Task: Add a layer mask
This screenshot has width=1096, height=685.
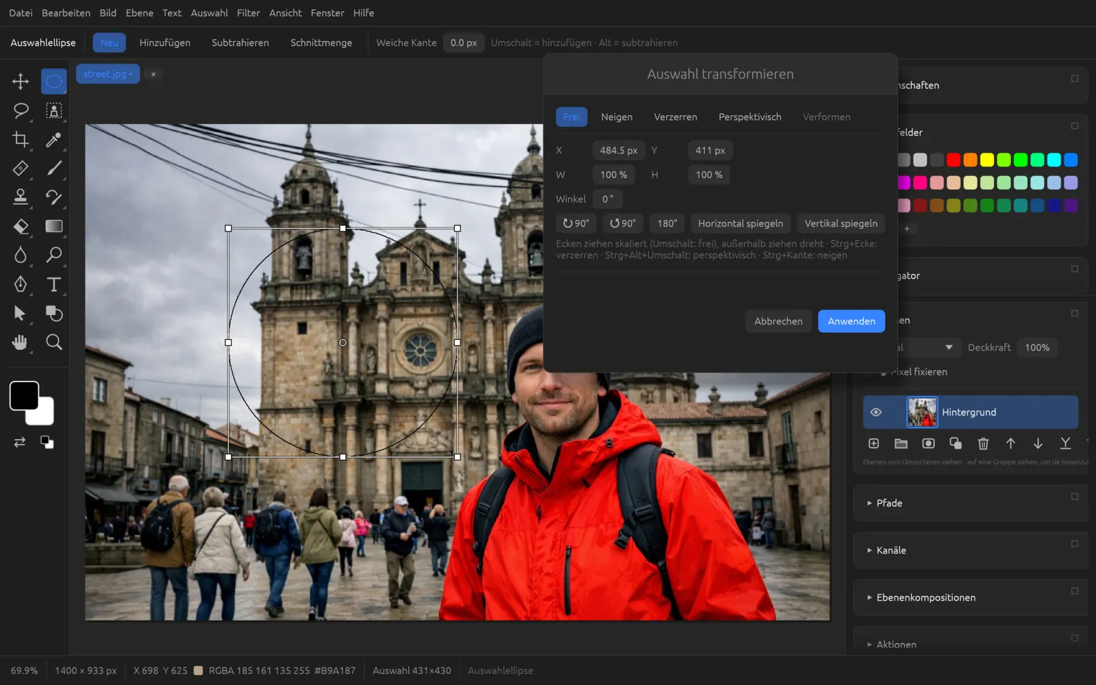Action: point(928,444)
